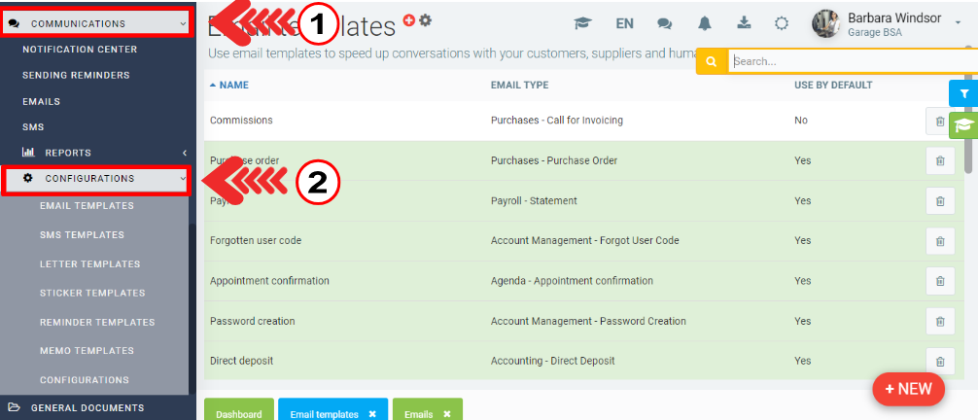The width and height of the screenshot is (978, 420).
Task: Sort table by Name column
Action: pos(233,86)
